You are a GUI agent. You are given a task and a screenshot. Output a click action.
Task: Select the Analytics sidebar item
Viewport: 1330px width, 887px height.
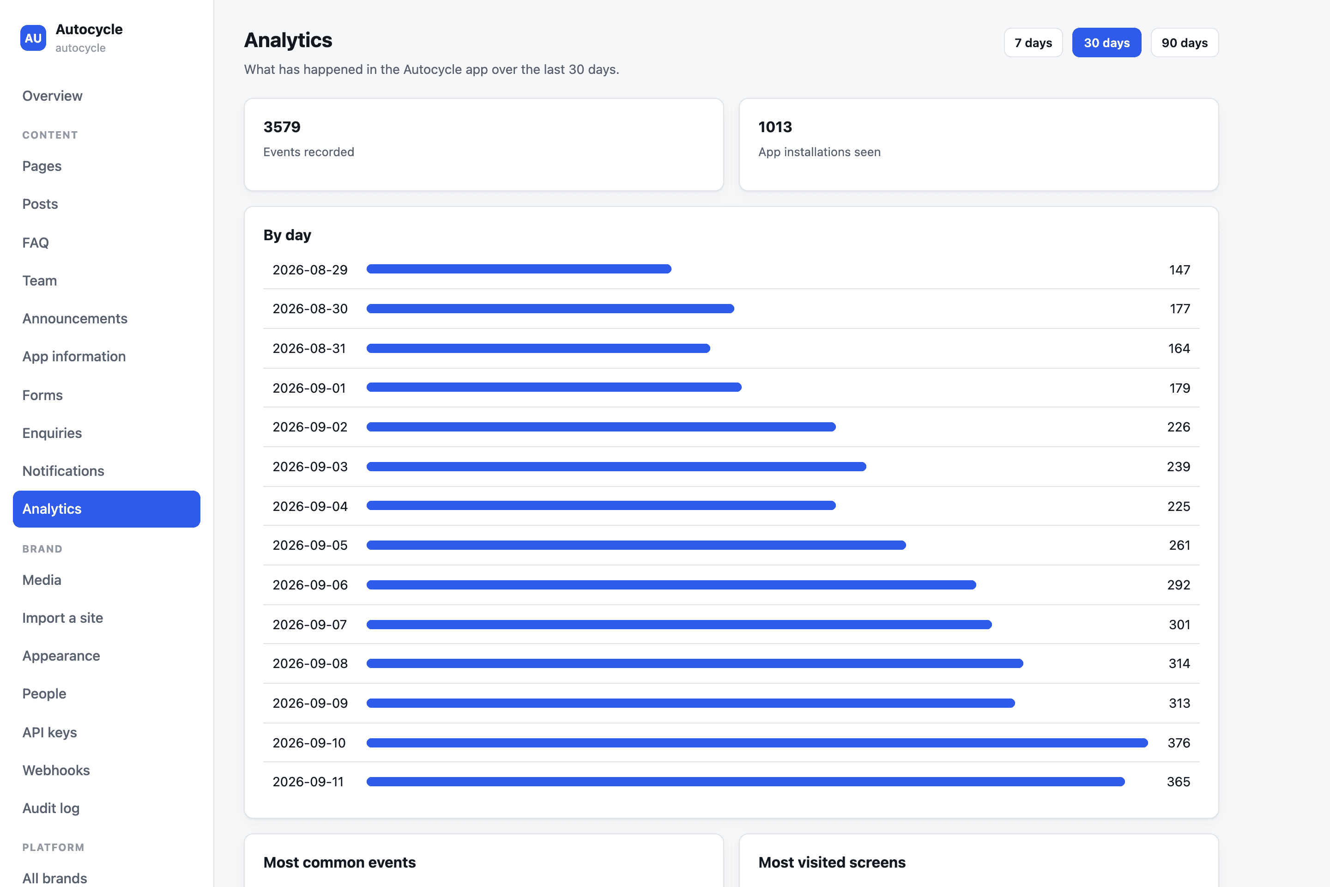[x=107, y=509]
